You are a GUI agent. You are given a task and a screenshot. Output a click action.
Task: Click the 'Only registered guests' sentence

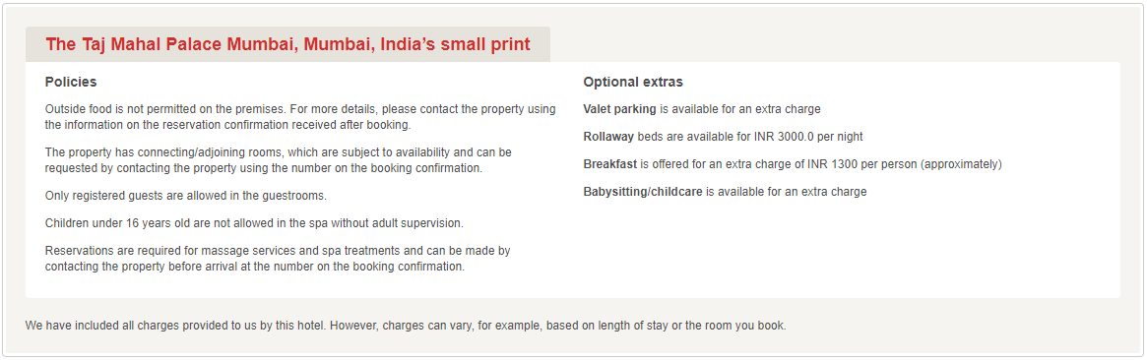click(186, 196)
